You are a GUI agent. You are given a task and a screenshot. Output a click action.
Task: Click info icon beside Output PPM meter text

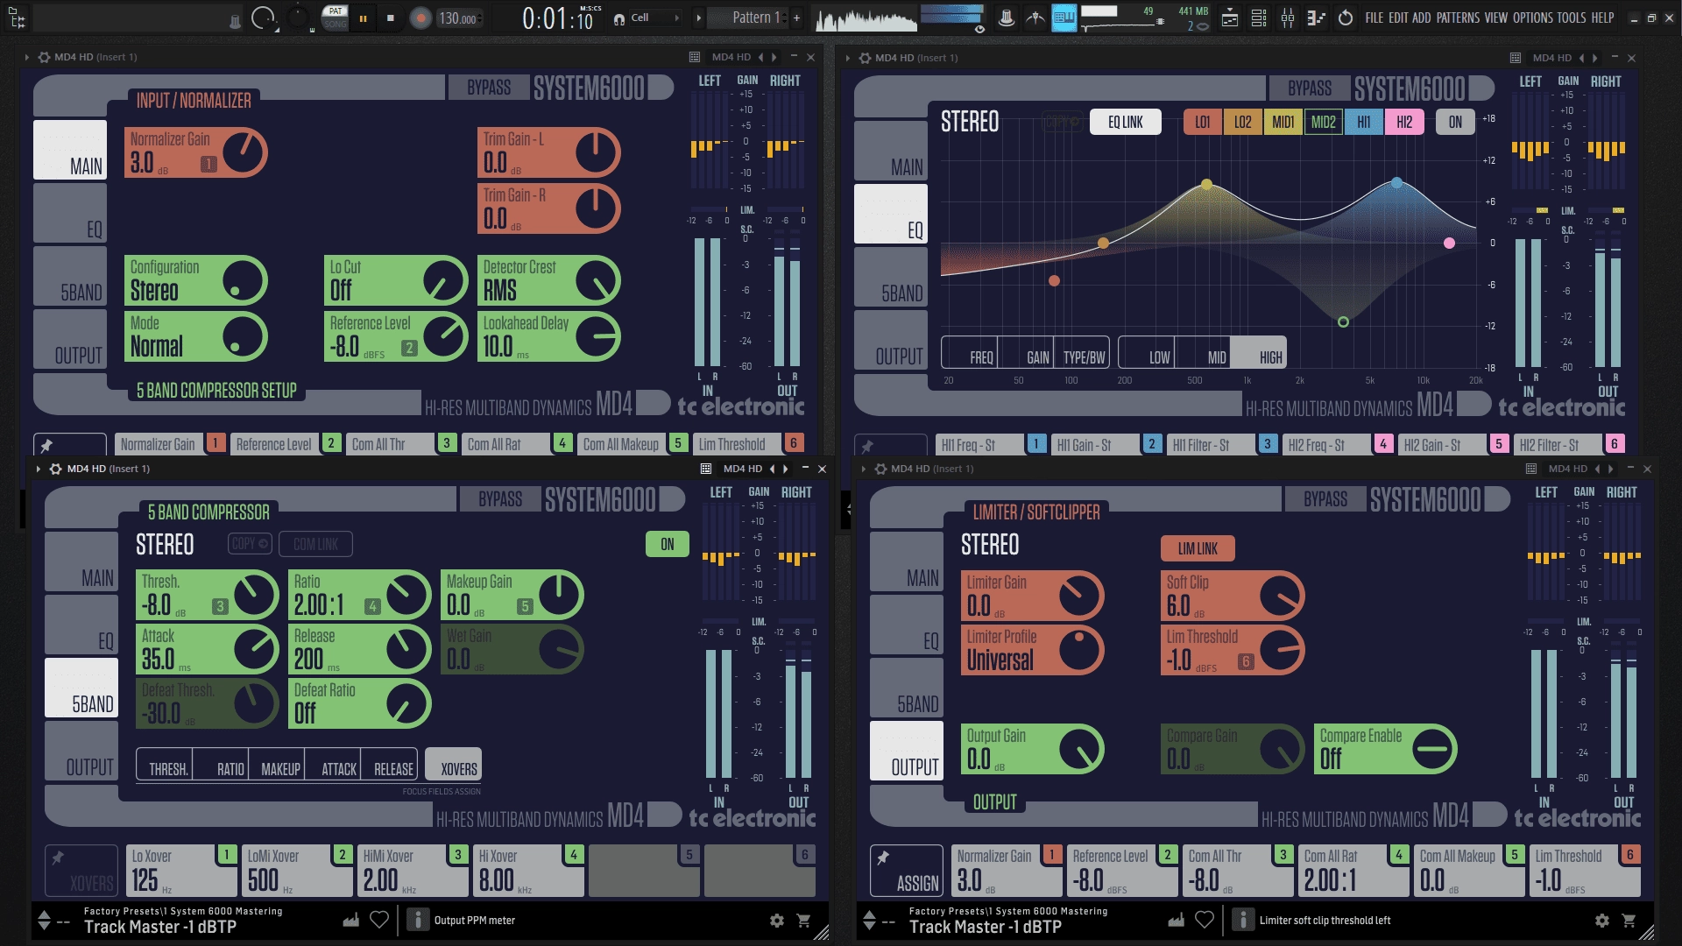(x=418, y=920)
